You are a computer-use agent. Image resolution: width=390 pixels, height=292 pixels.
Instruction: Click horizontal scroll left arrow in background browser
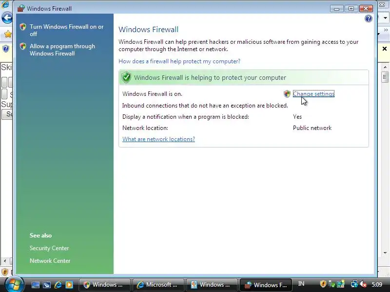[5, 261]
